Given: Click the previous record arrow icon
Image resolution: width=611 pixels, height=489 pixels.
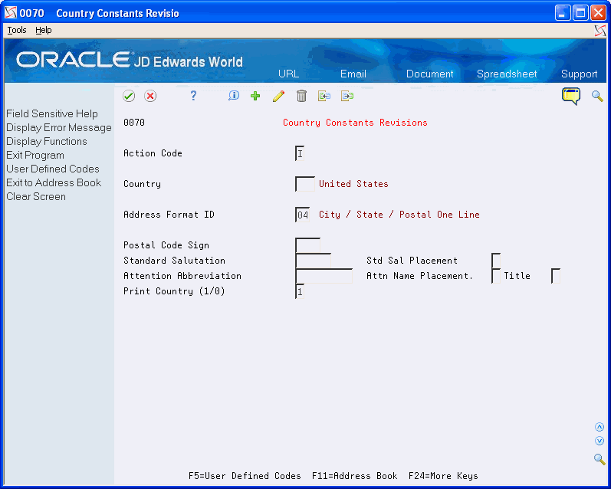Looking at the screenshot, I should pos(324,96).
